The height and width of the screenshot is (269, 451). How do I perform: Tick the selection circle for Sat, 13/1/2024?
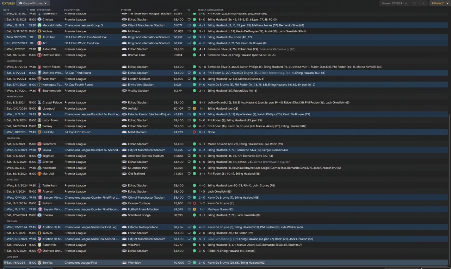[5, 79]
